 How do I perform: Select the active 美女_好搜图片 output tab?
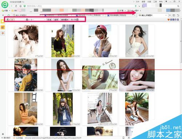[x=152, y=15]
